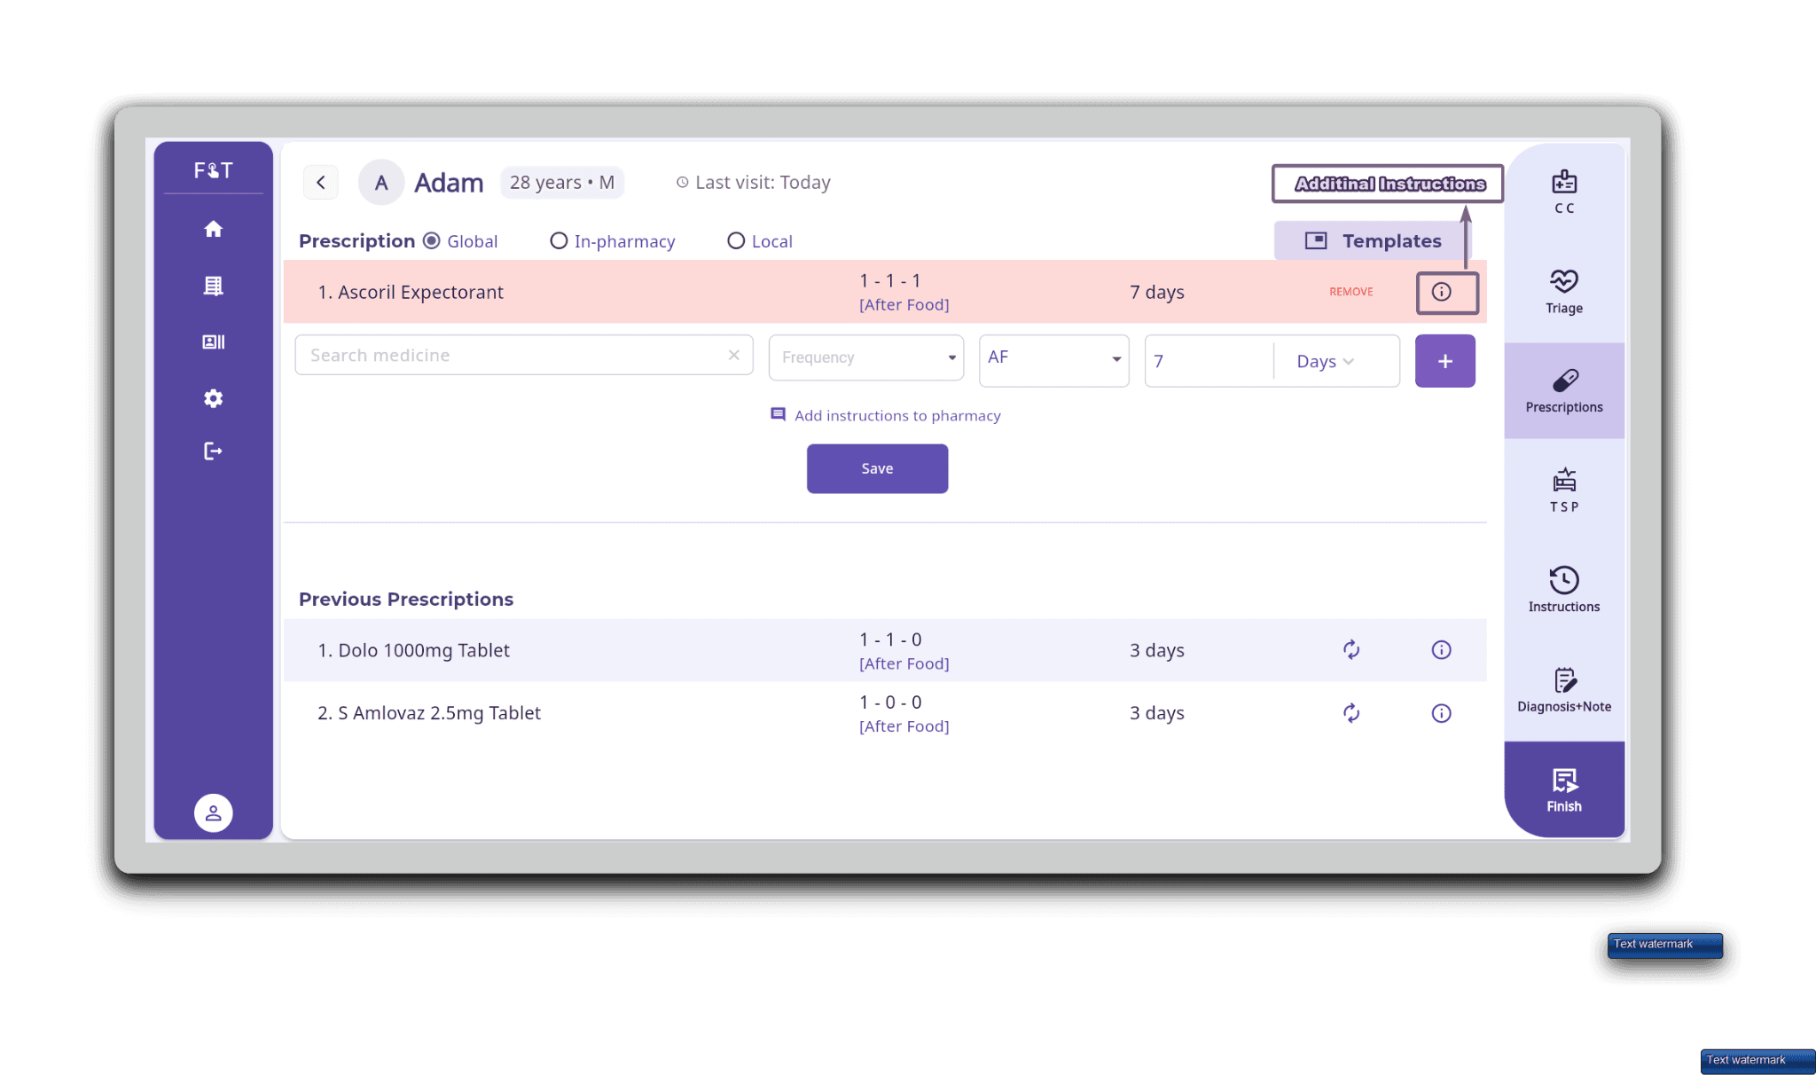The height and width of the screenshot is (1075, 1816).
Task: Click the FAT logo
Action: pyautogui.click(x=213, y=170)
